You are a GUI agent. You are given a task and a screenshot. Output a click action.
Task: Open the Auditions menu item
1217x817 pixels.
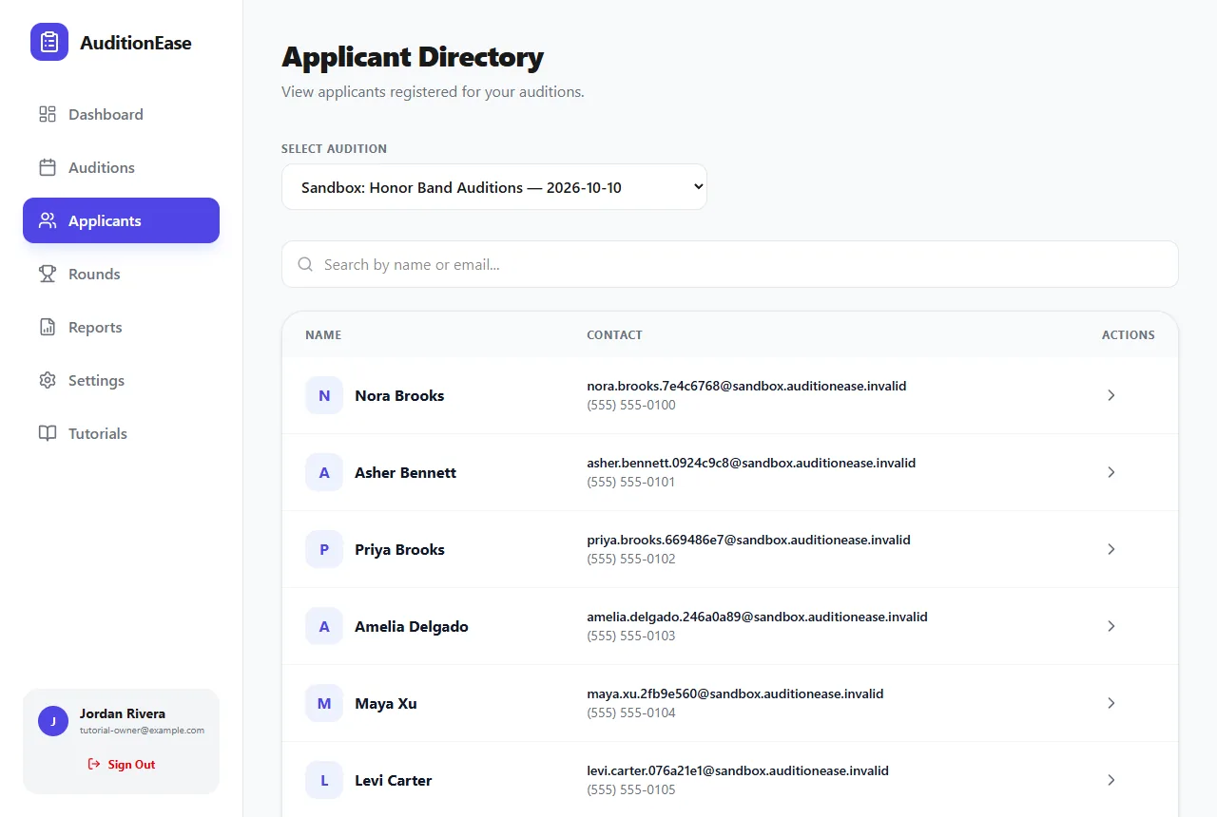pyautogui.click(x=121, y=167)
